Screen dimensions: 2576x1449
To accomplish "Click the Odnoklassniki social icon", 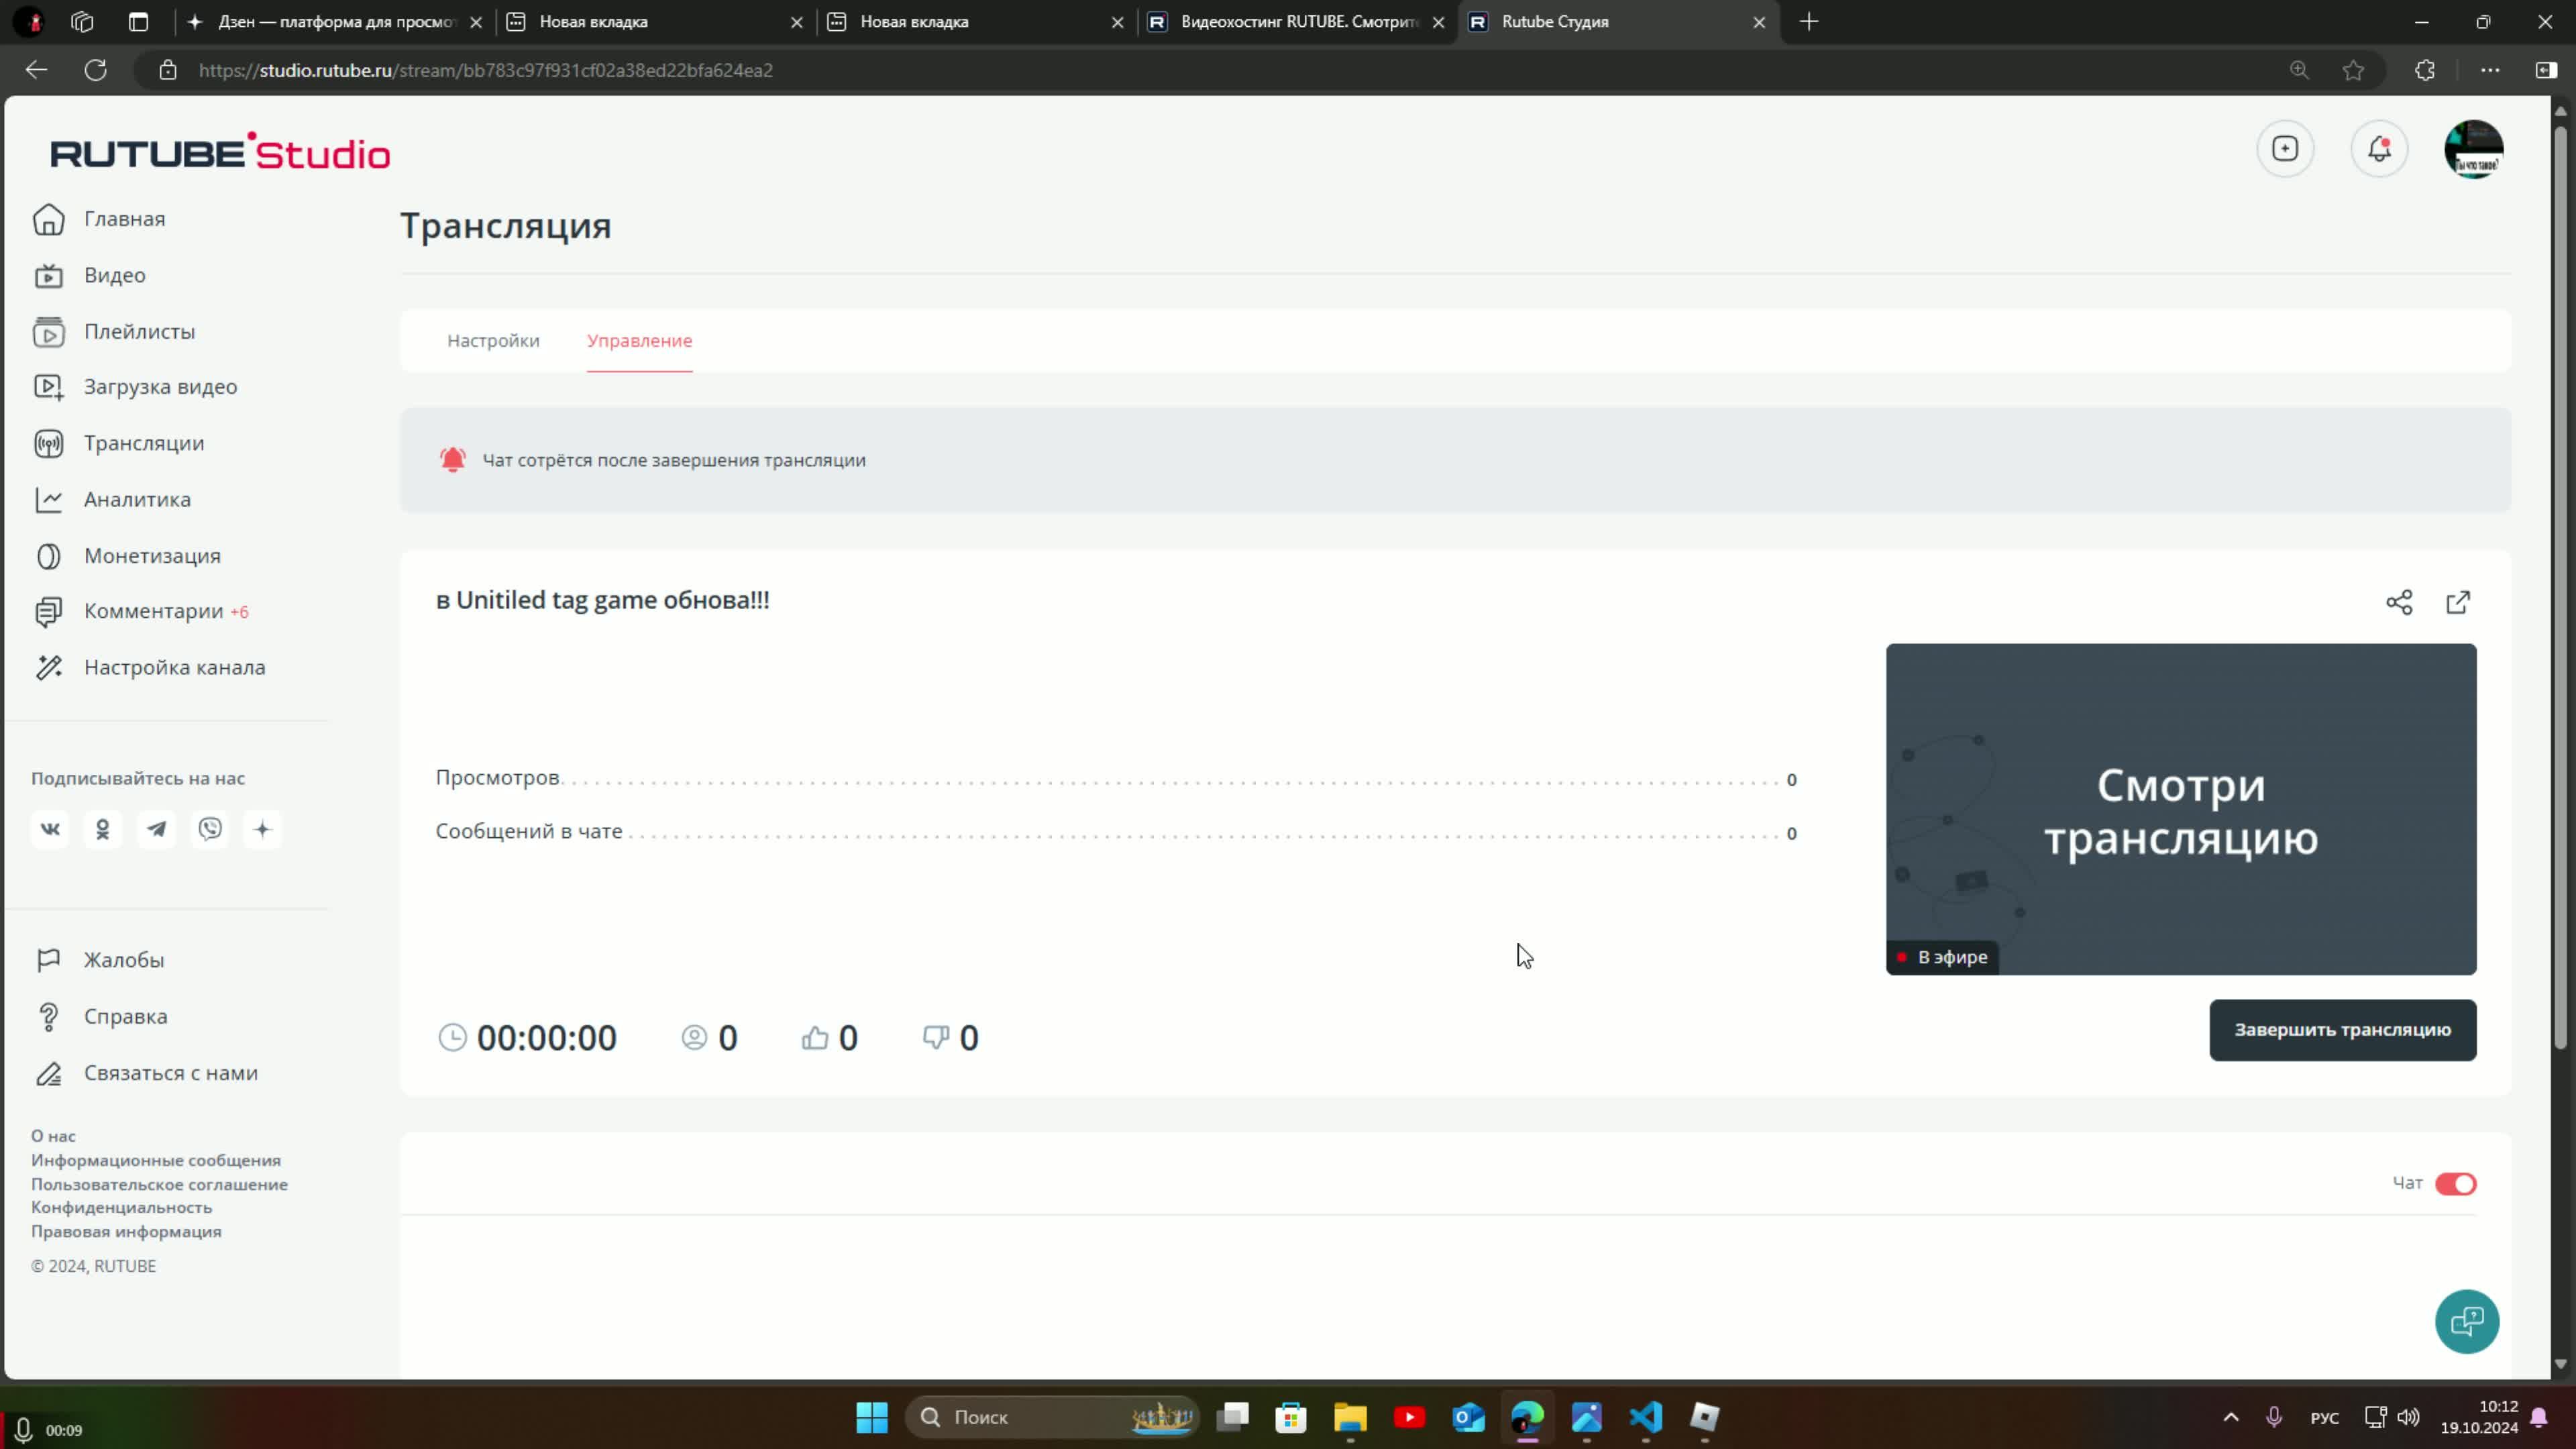I will point(103,830).
